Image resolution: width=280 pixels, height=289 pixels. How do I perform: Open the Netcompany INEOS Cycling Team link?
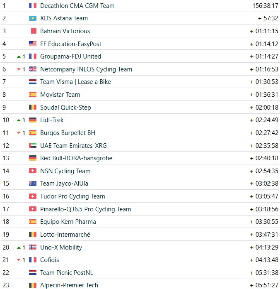coord(86,69)
